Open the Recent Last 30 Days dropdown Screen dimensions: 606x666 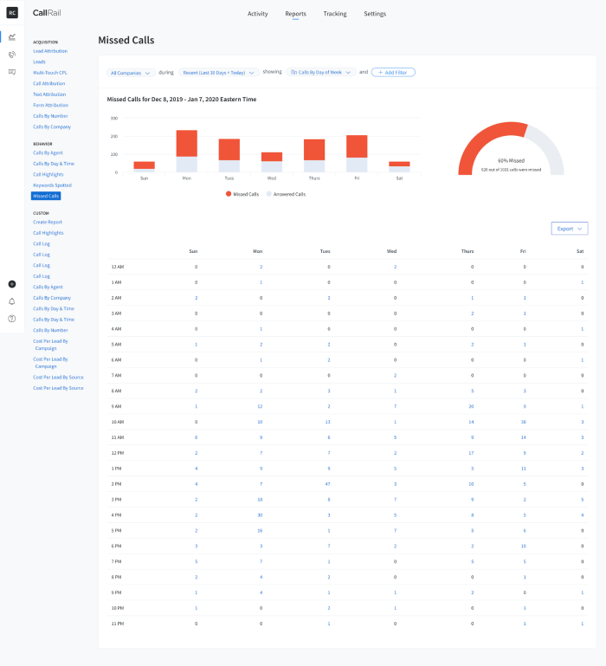(x=219, y=73)
